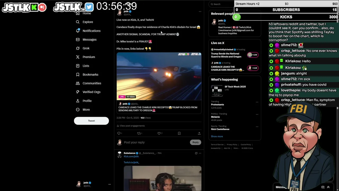339x191 pixels.
Task: Click the Post your reply field
Action: coord(156,142)
